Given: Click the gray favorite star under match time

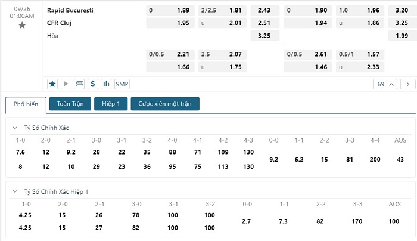Looking at the screenshot, I should click(22, 25).
